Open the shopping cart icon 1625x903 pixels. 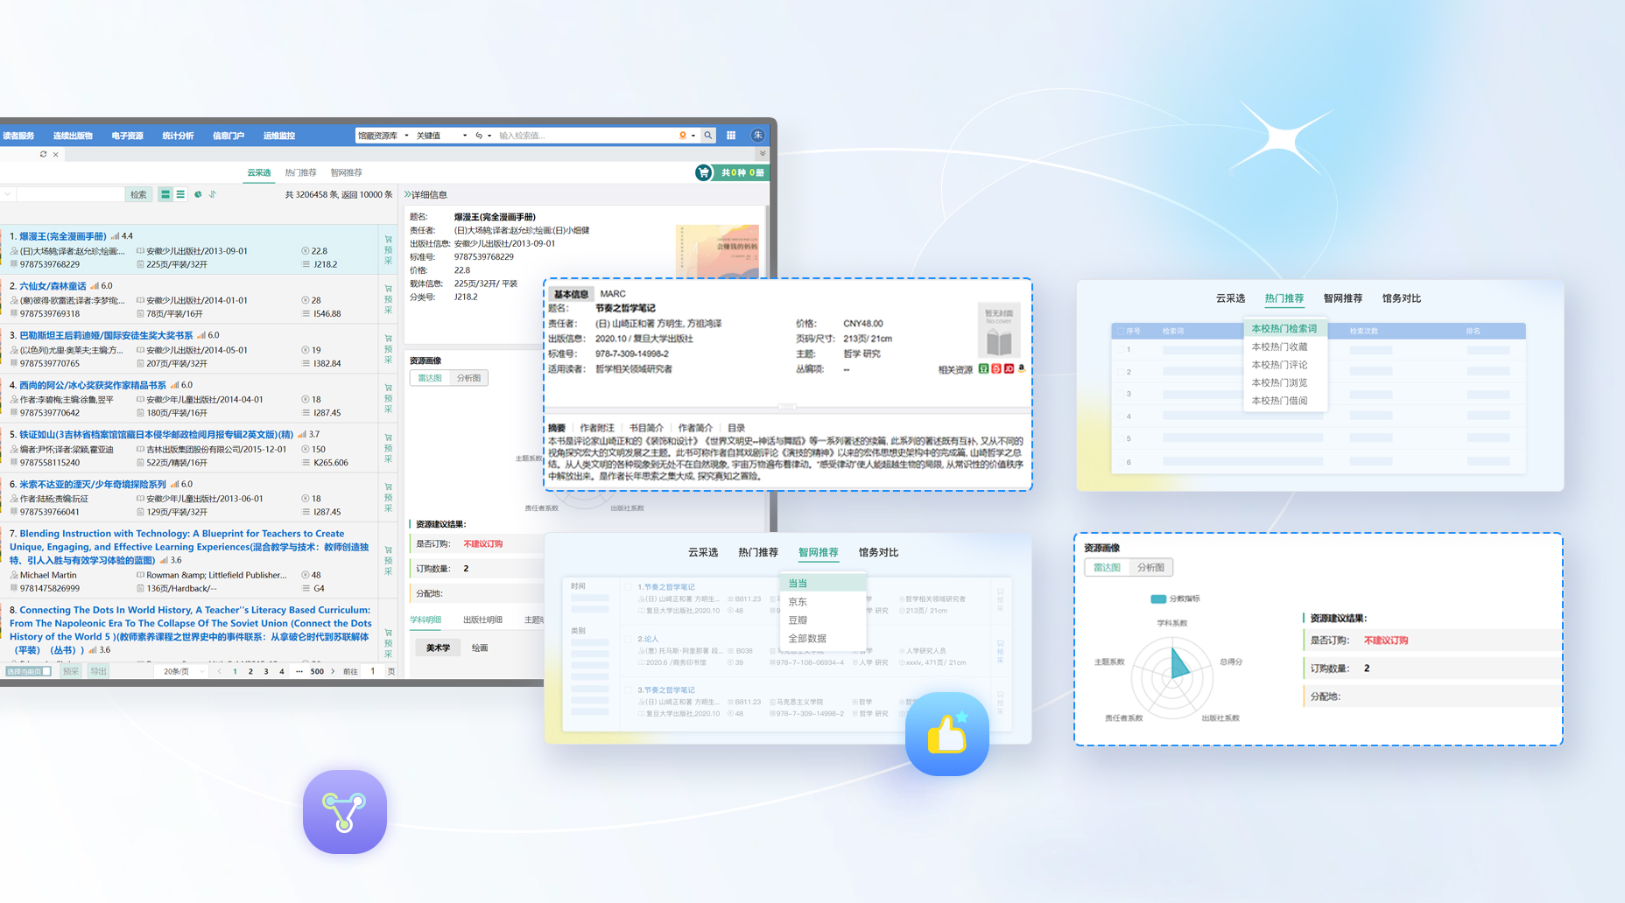pos(703,173)
